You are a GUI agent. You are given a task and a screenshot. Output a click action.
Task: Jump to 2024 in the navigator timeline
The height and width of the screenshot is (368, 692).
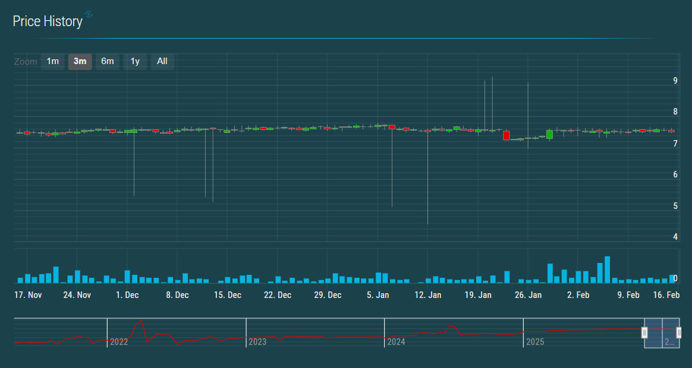click(397, 342)
